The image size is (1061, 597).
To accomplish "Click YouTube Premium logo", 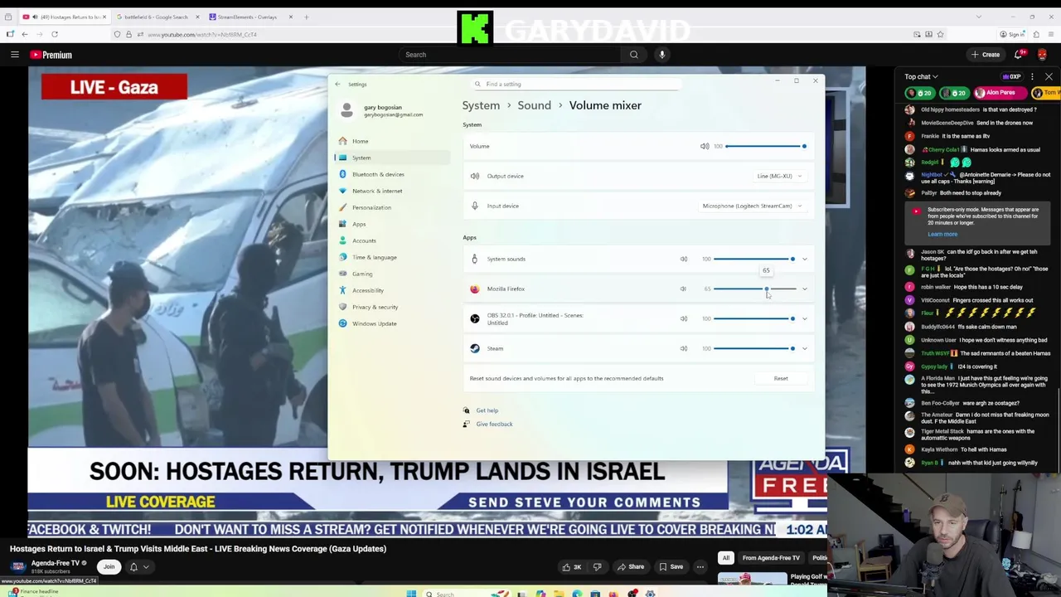I will click(51, 55).
